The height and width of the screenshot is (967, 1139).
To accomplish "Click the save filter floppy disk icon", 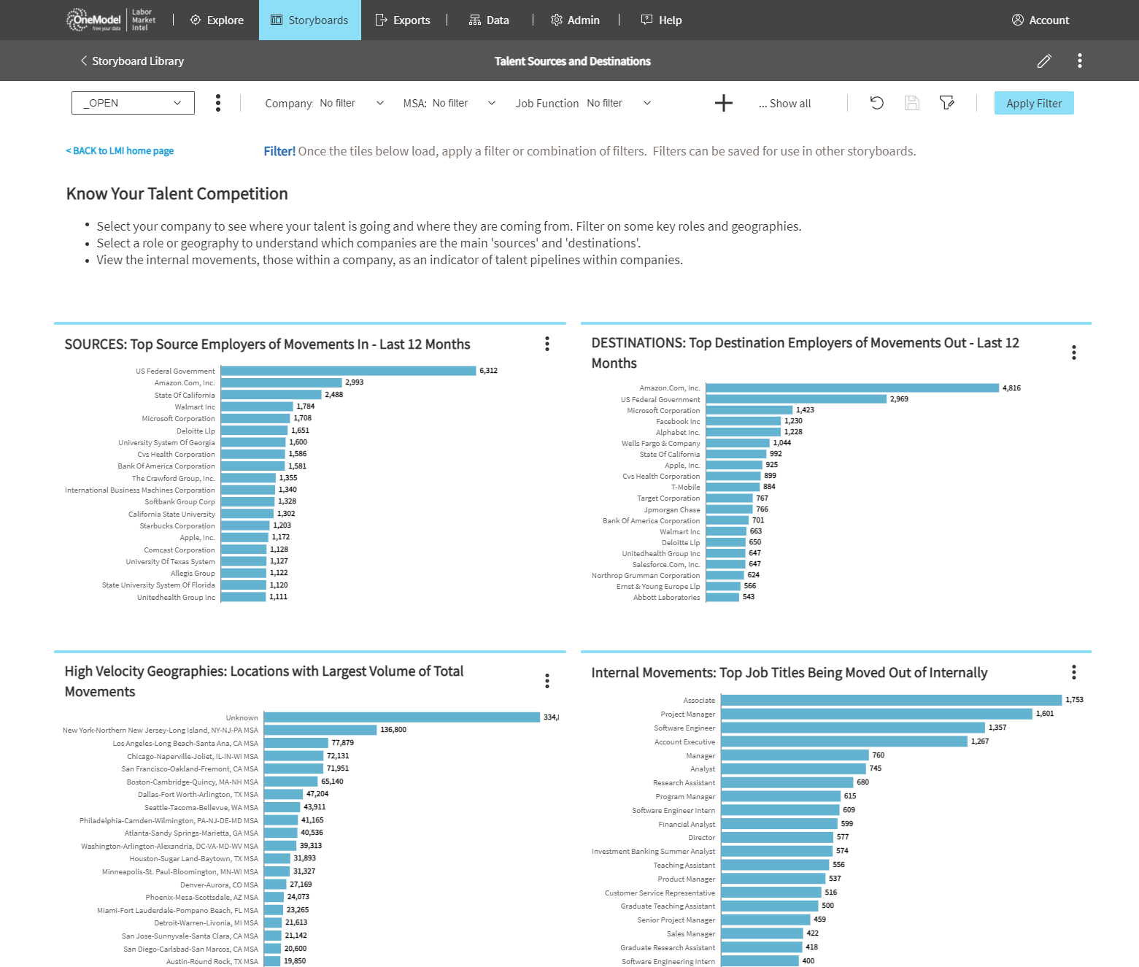I will pos(912,103).
